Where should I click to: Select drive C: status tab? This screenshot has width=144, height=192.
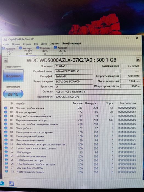(9, 52)
